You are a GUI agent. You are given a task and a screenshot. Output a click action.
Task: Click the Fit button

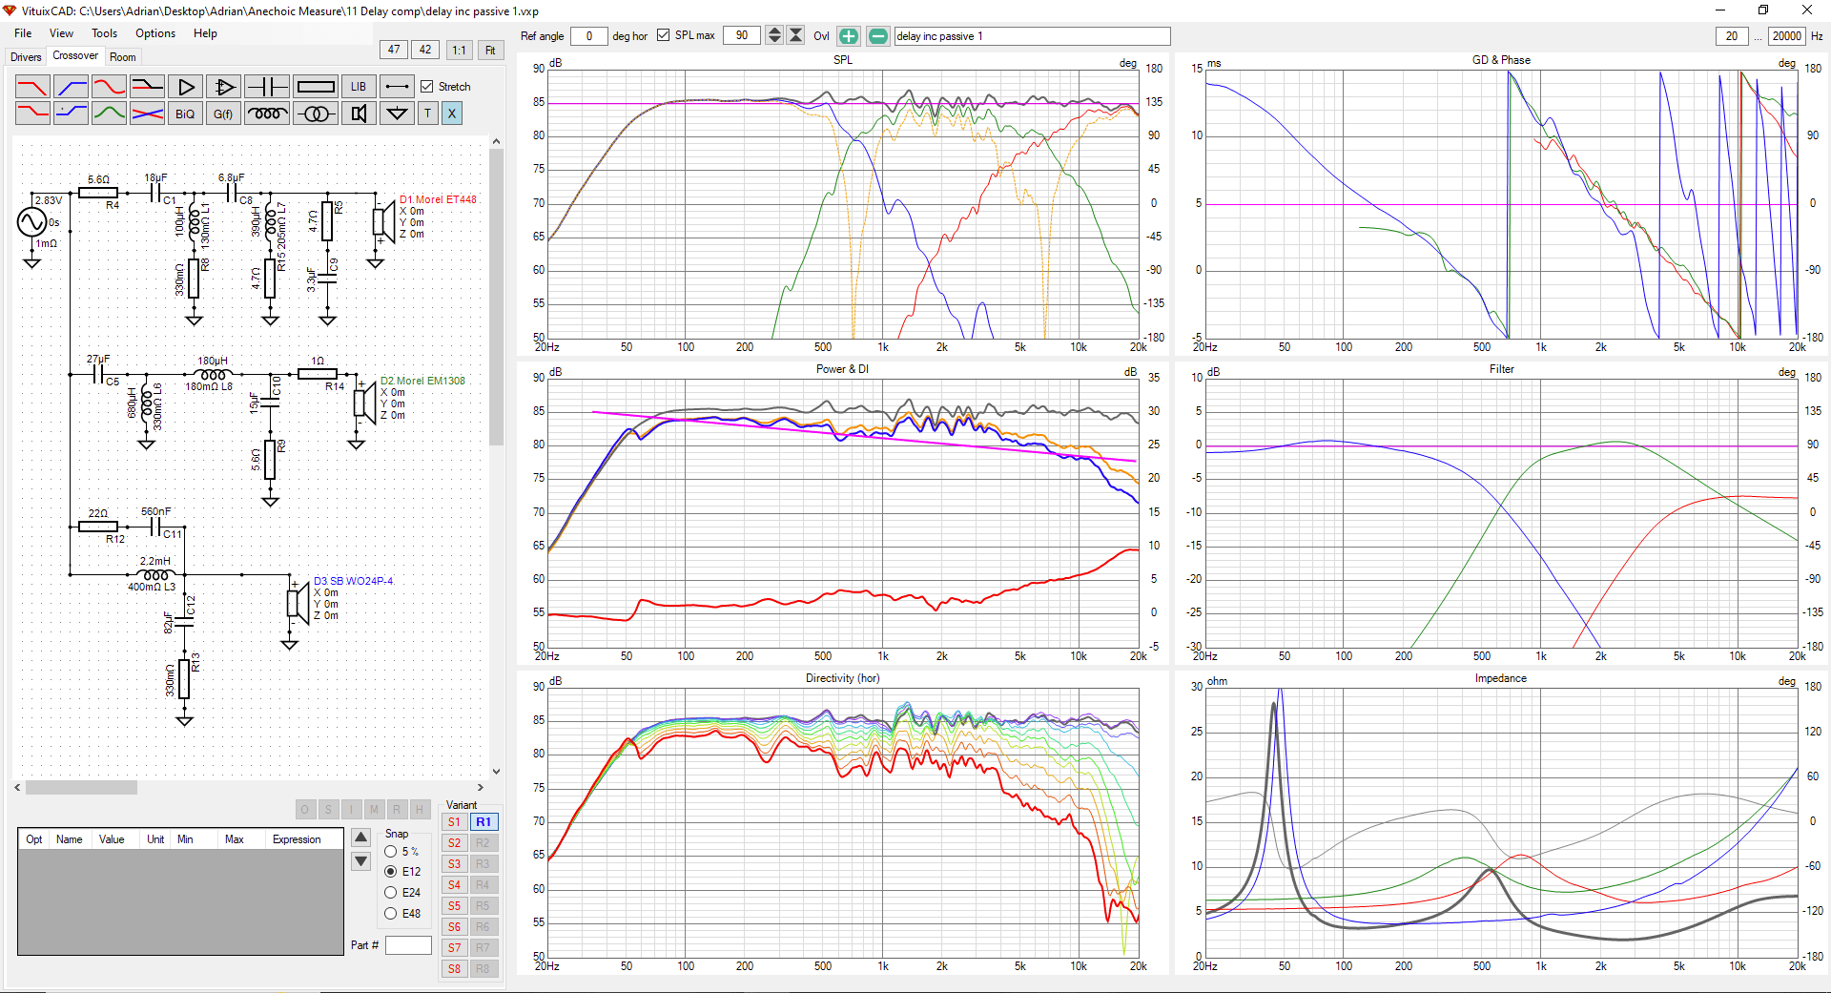pyautogui.click(x=490, y=50)
